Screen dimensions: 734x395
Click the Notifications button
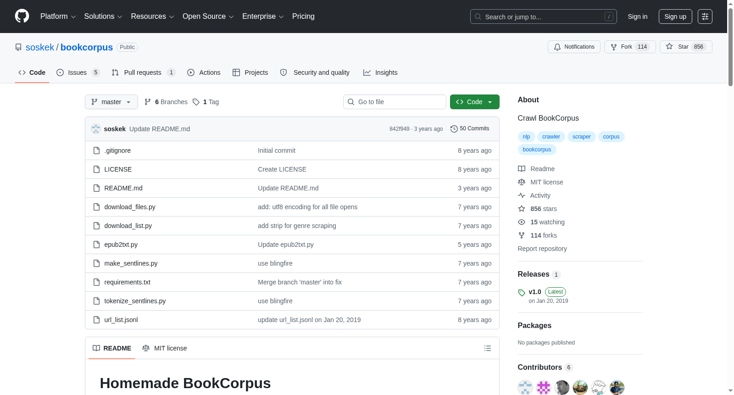(x=574, y=47)
